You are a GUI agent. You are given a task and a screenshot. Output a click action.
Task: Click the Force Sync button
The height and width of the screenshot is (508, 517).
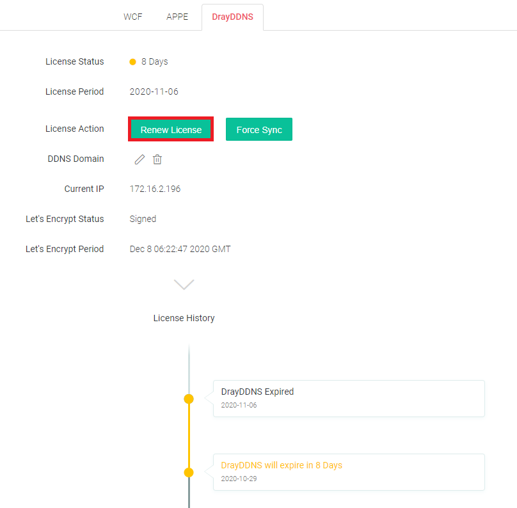[259, 129]
